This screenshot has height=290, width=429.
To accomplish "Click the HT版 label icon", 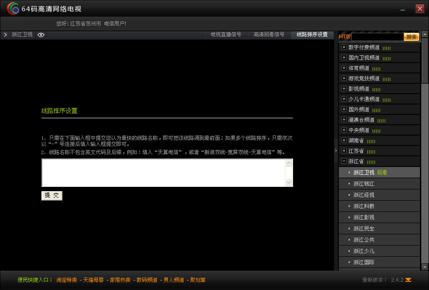I will point(344,37).
